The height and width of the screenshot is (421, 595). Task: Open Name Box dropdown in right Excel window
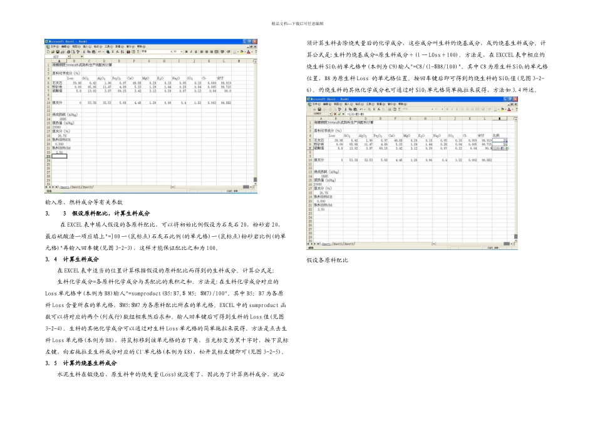point(331,114)
